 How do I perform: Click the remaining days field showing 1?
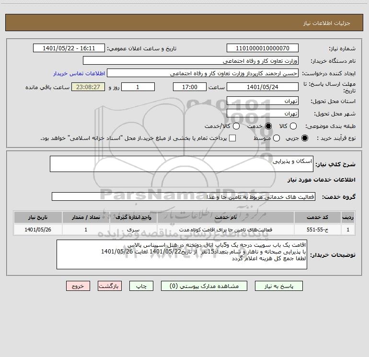click(x=138, y=87)
